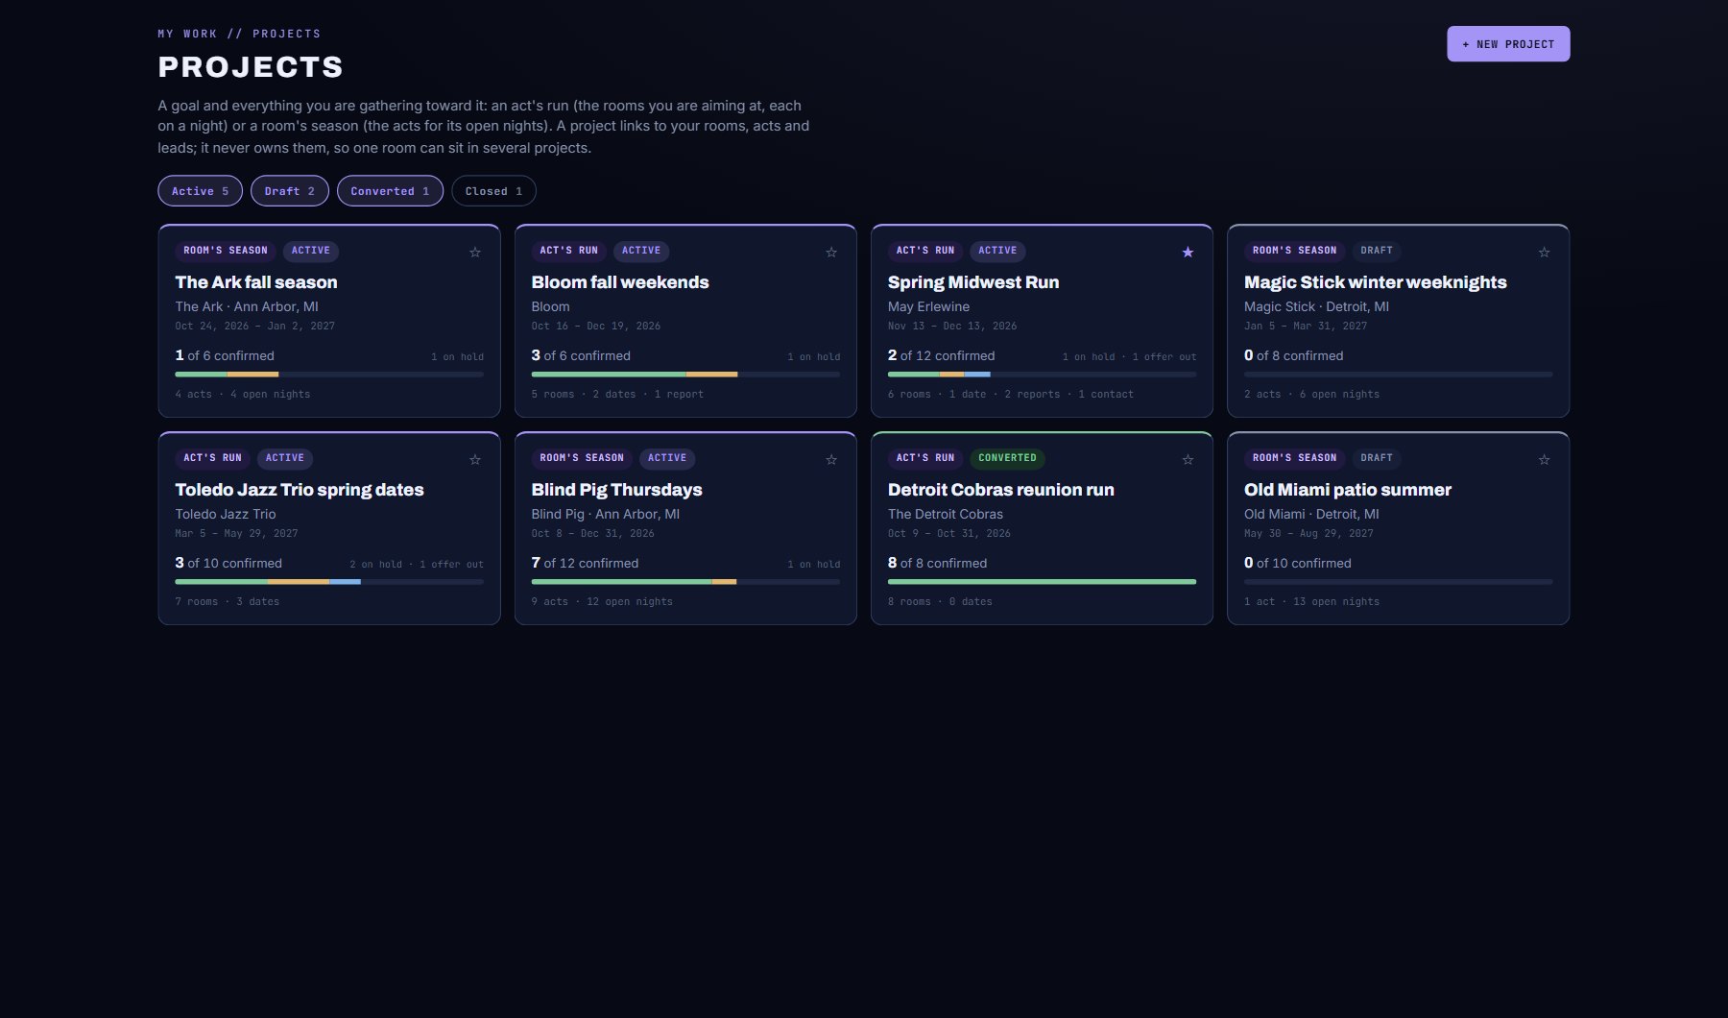Click ACTIVE badge on Toledo Jazz Trio card

pyautogui.click(x=284, y=458)
